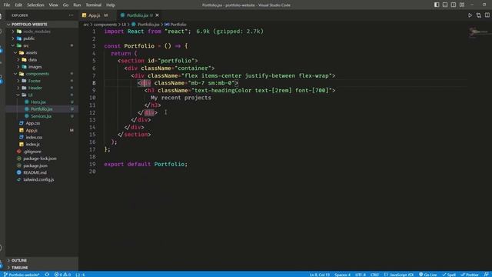Viewport: 492px width, 277px height.
Task: Click the App.css file icon
Action: pos(22,123)
